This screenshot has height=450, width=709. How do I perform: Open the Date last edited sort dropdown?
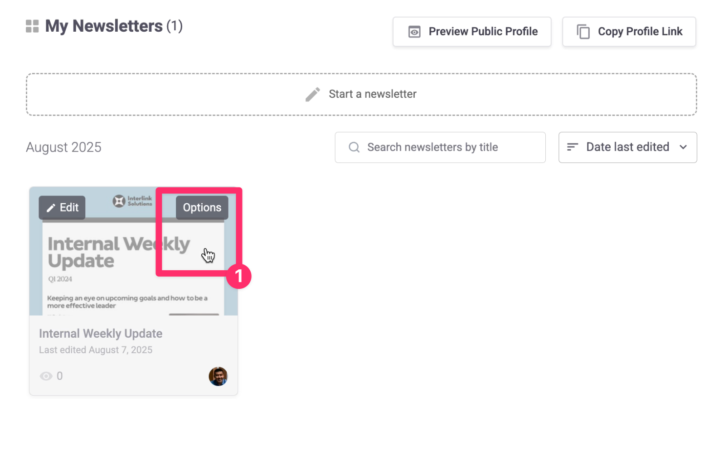click(627, 147)
